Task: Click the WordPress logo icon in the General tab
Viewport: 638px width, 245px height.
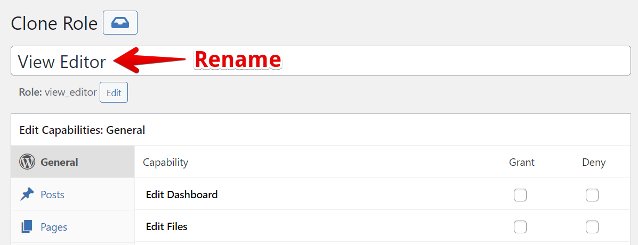Action: (27, 162)
